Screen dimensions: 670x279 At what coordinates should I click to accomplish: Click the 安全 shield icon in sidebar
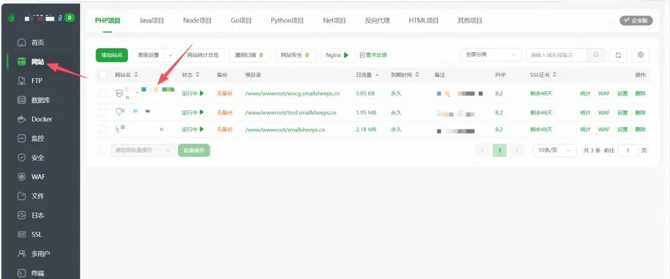pos(22,157)
